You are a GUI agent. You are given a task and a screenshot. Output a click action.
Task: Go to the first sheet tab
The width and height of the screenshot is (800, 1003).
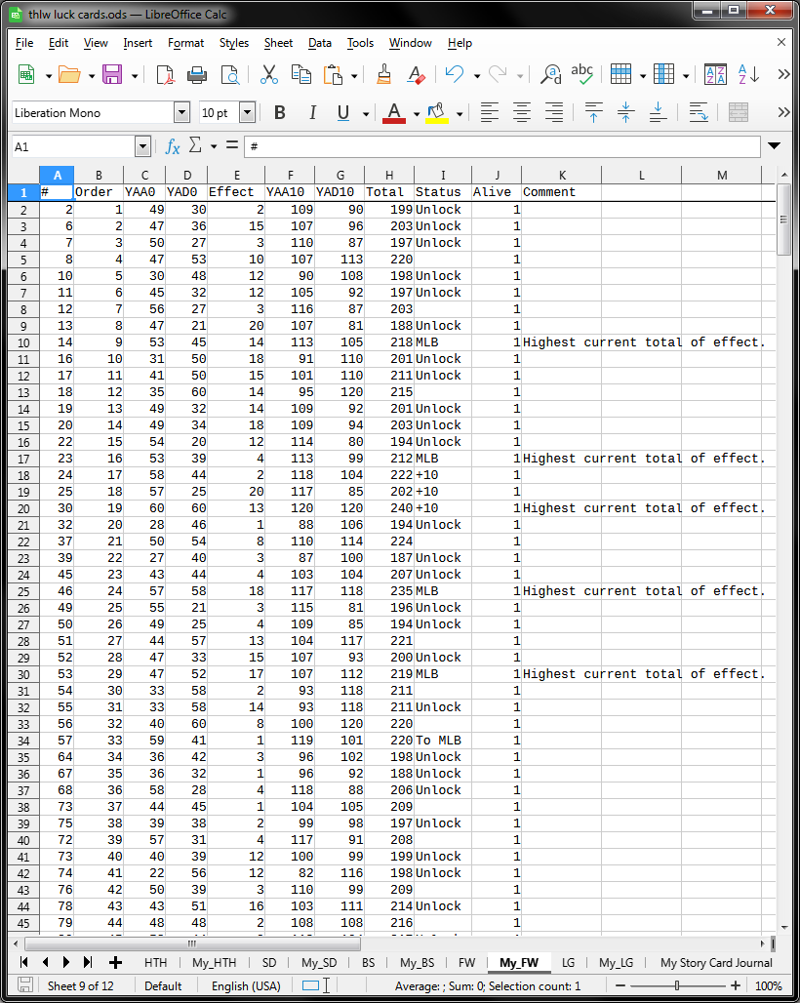point(24,962)
